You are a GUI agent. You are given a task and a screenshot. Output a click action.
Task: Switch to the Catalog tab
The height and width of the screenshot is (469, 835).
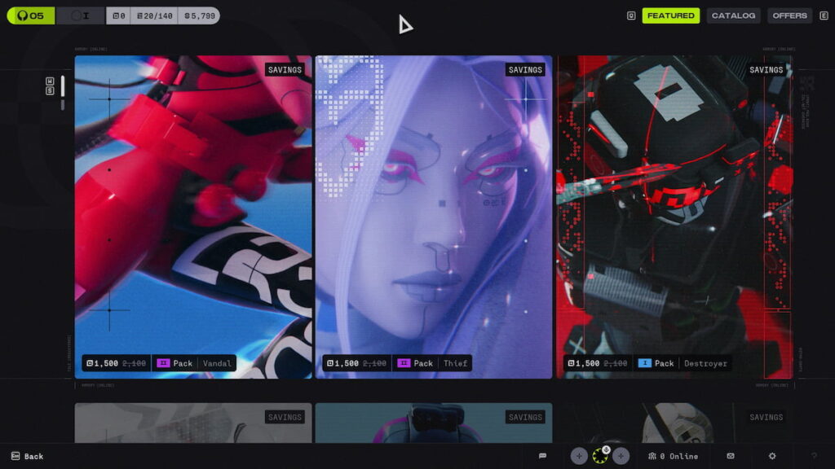[733, 15]
